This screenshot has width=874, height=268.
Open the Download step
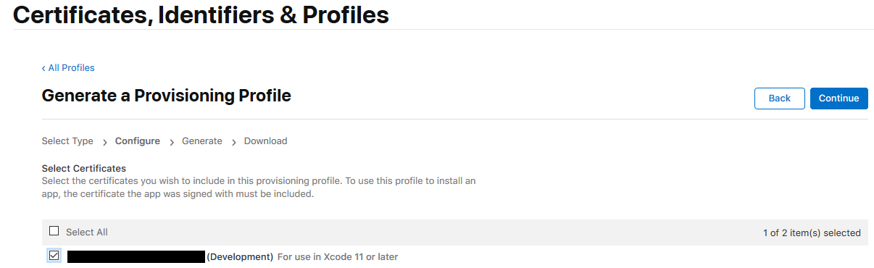coord(266,141)
